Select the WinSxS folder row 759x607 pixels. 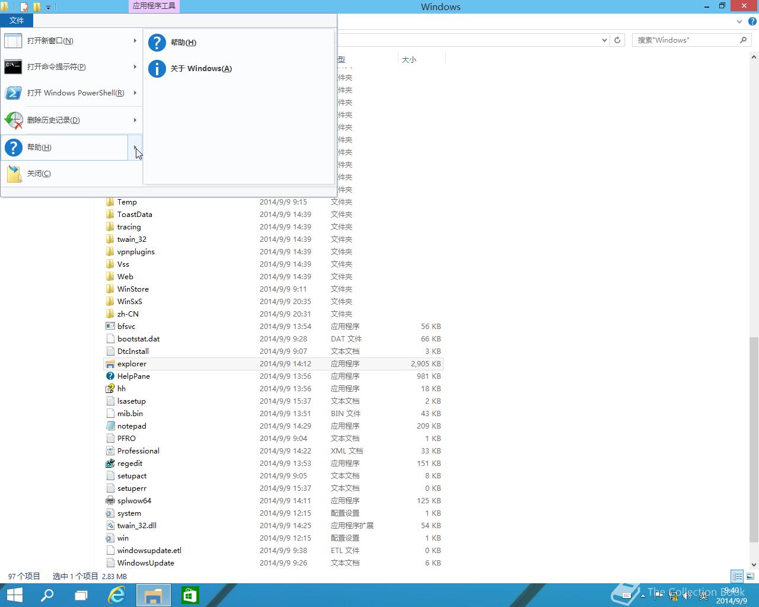click(x=273, y=302)
